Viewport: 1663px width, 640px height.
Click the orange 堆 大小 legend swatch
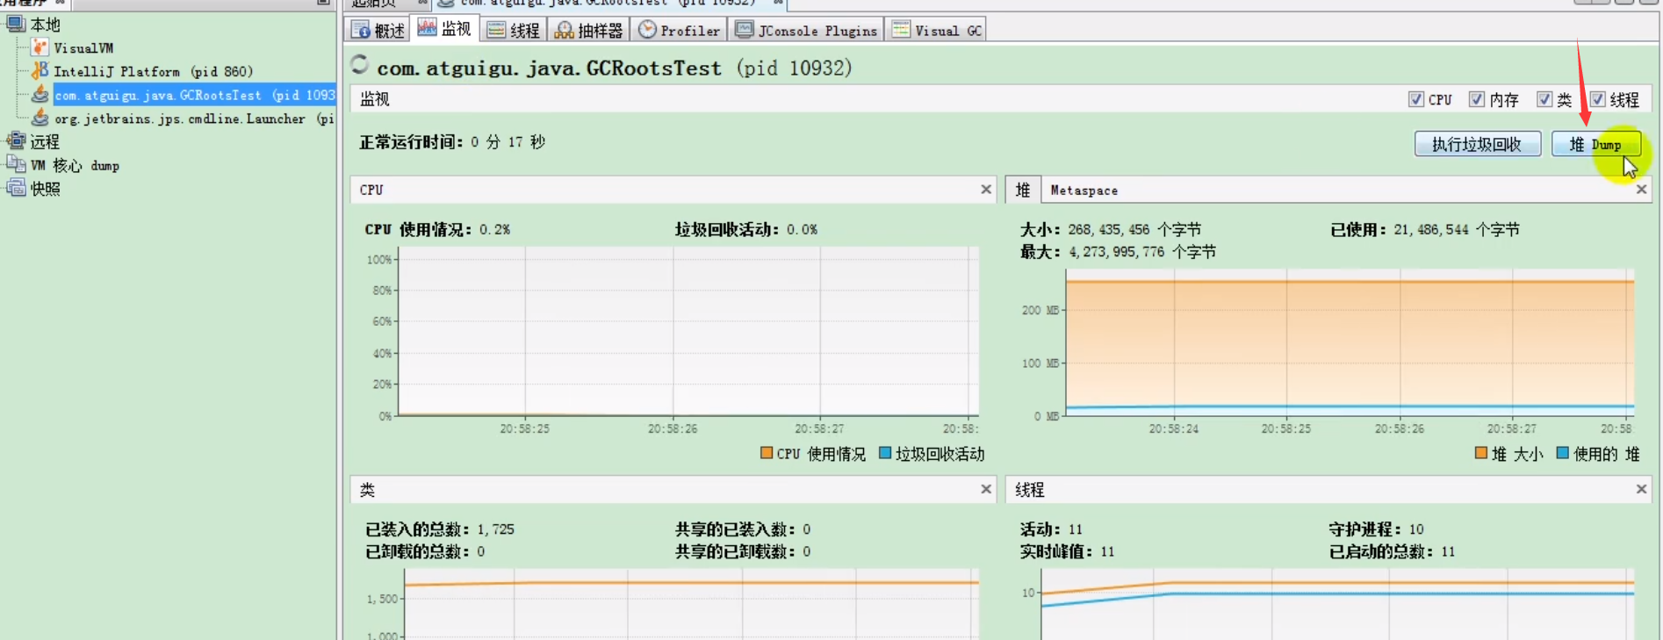coord(1481,453)
